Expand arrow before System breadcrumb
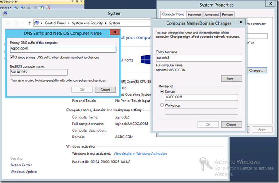Screen dimensions: 279x183 [x=106, y=23]
